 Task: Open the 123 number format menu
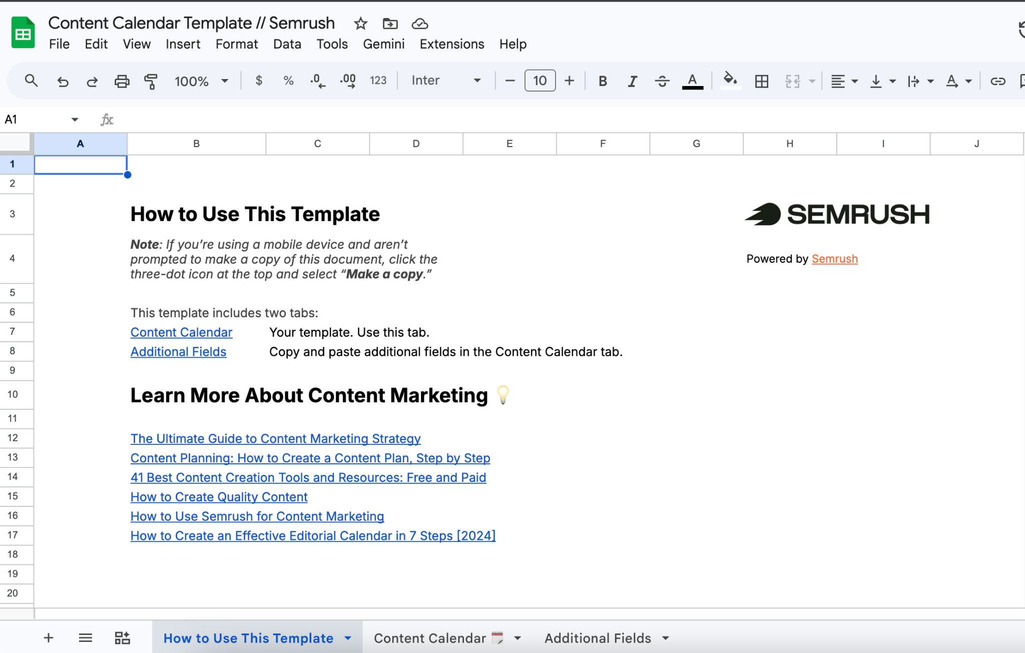[x=378, y=81]
